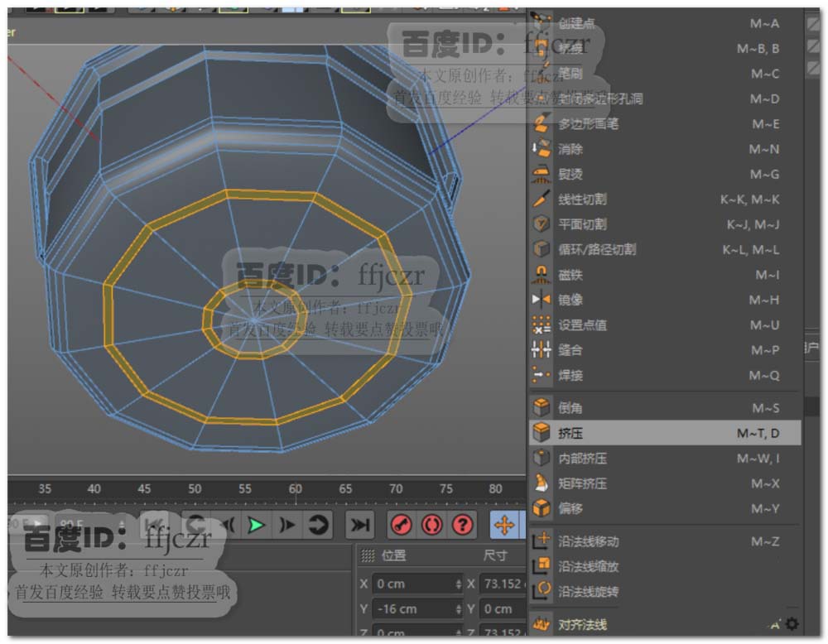Click frame 60 on the timeline ruler
This screenshot has height=644, width=828.
pos(296,488)
